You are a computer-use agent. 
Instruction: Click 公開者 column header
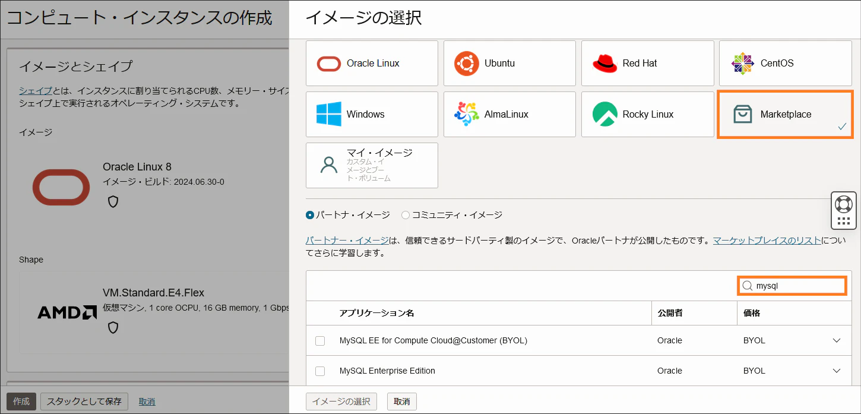pos(670,313)
